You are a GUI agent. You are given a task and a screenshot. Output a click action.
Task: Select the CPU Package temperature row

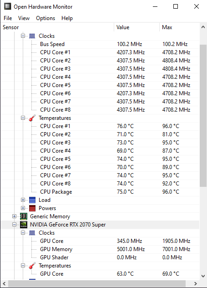point(100,192)
